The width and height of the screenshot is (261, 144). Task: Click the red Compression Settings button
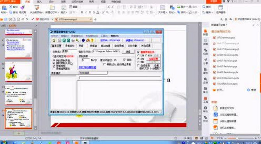pyautogui.click(x=153, y=59)
